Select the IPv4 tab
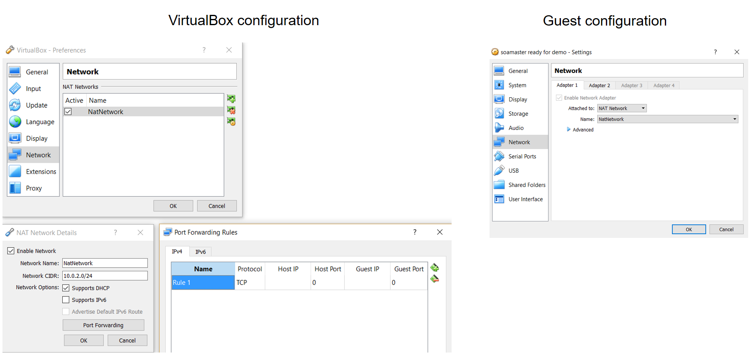Viewport: 756px width, 355px height. tap(177, 252)
